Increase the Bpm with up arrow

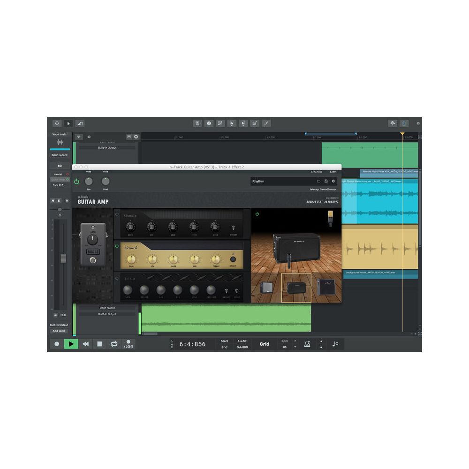tap(295, 340)
